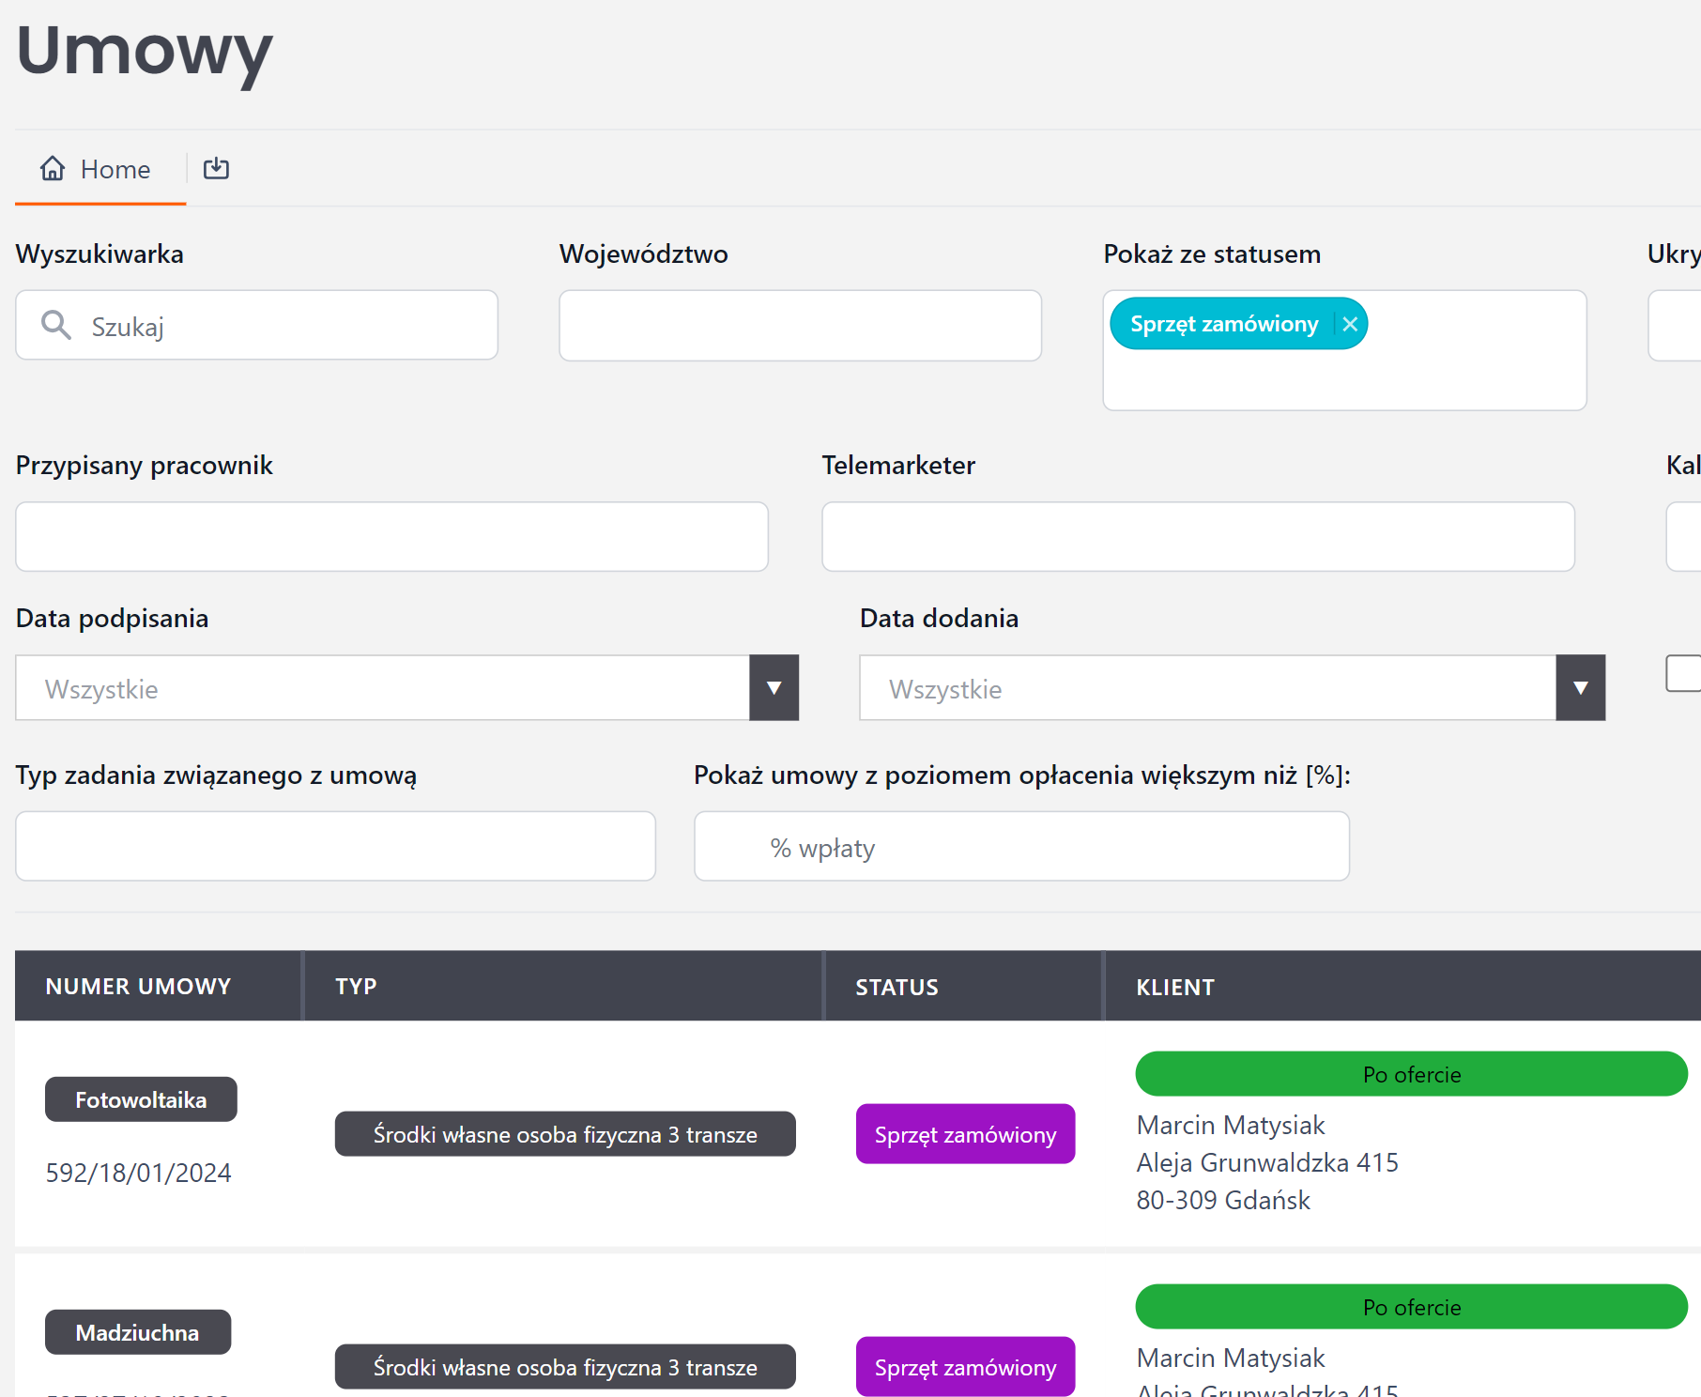Click first row's green Po ofercie label
This screenshot has height=1397, width=1701.
click(1411, 1074)
